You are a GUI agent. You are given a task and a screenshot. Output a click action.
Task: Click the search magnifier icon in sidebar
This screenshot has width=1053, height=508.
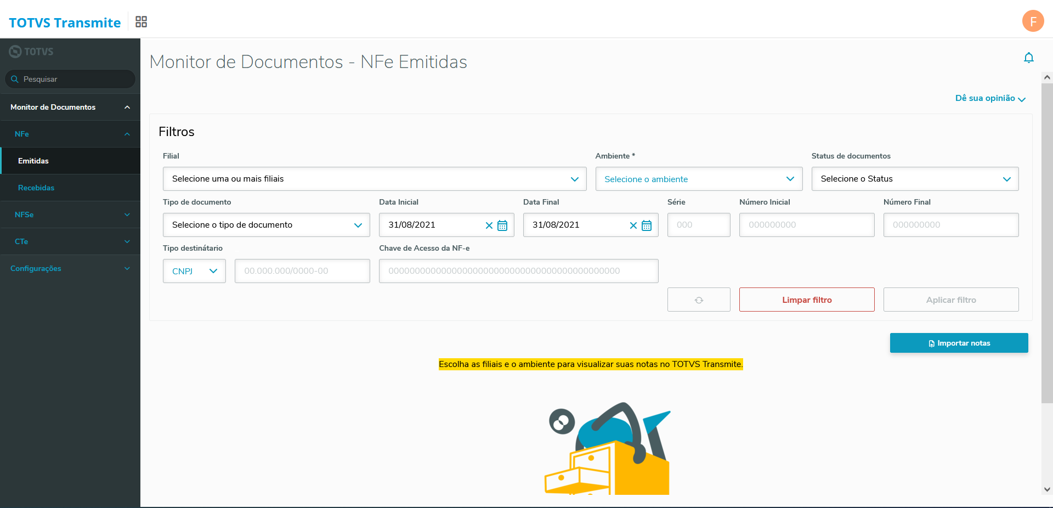15,79
